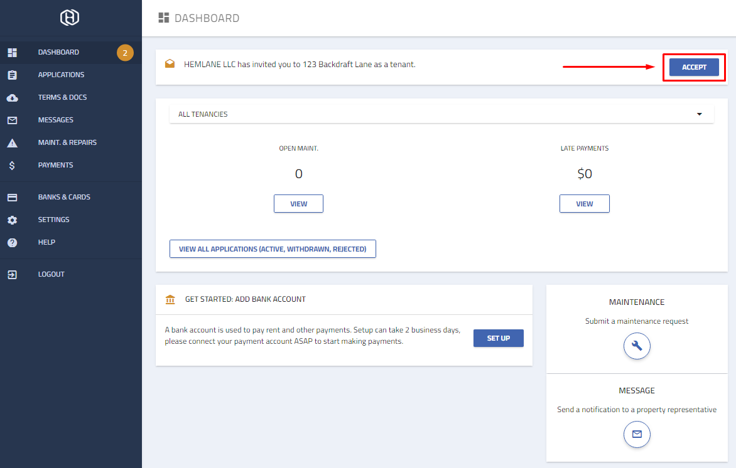
Task: Click the bank building icon
Action: [170, 299]
